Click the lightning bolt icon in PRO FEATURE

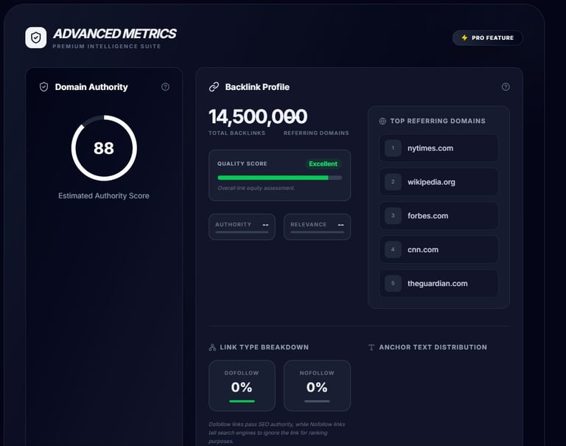pos(464,38)
